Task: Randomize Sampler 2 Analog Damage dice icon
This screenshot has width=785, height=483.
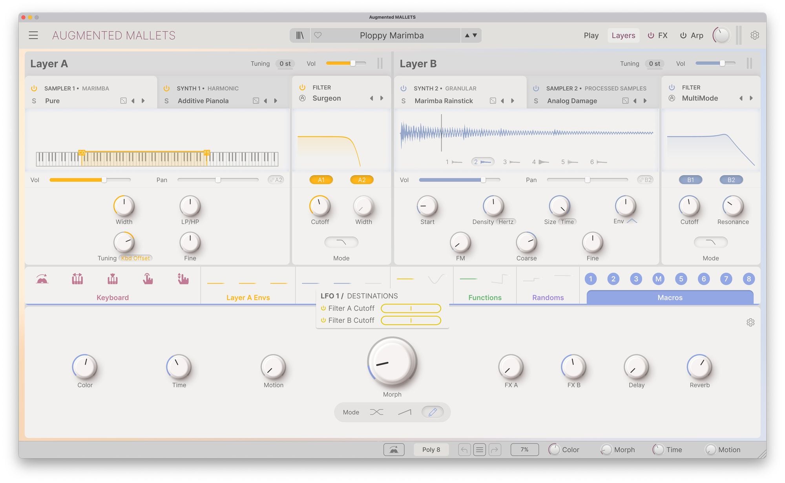Action: 625,101
